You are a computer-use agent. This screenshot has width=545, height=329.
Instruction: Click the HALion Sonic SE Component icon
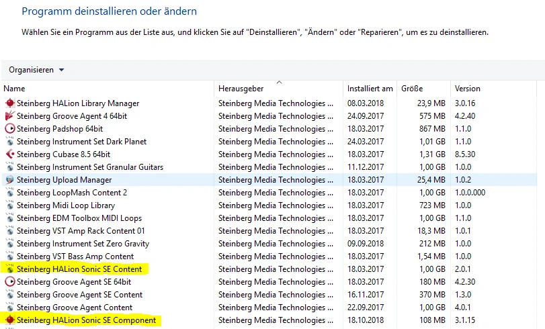[x=10, y=320]
